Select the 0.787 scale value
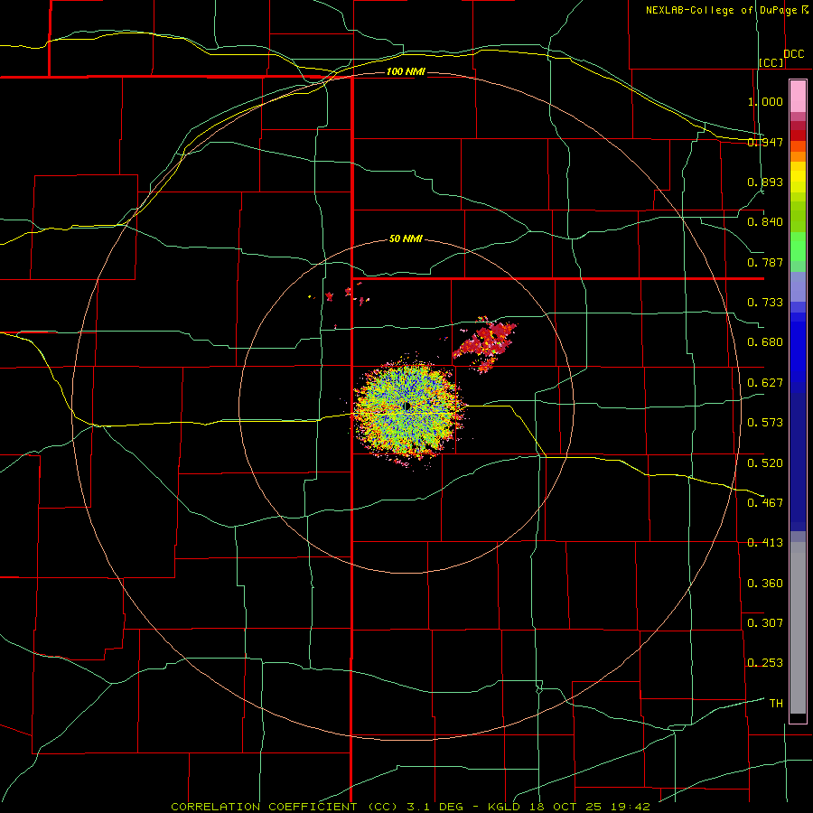Screen dimensions: 813x813 click(765, 262)
